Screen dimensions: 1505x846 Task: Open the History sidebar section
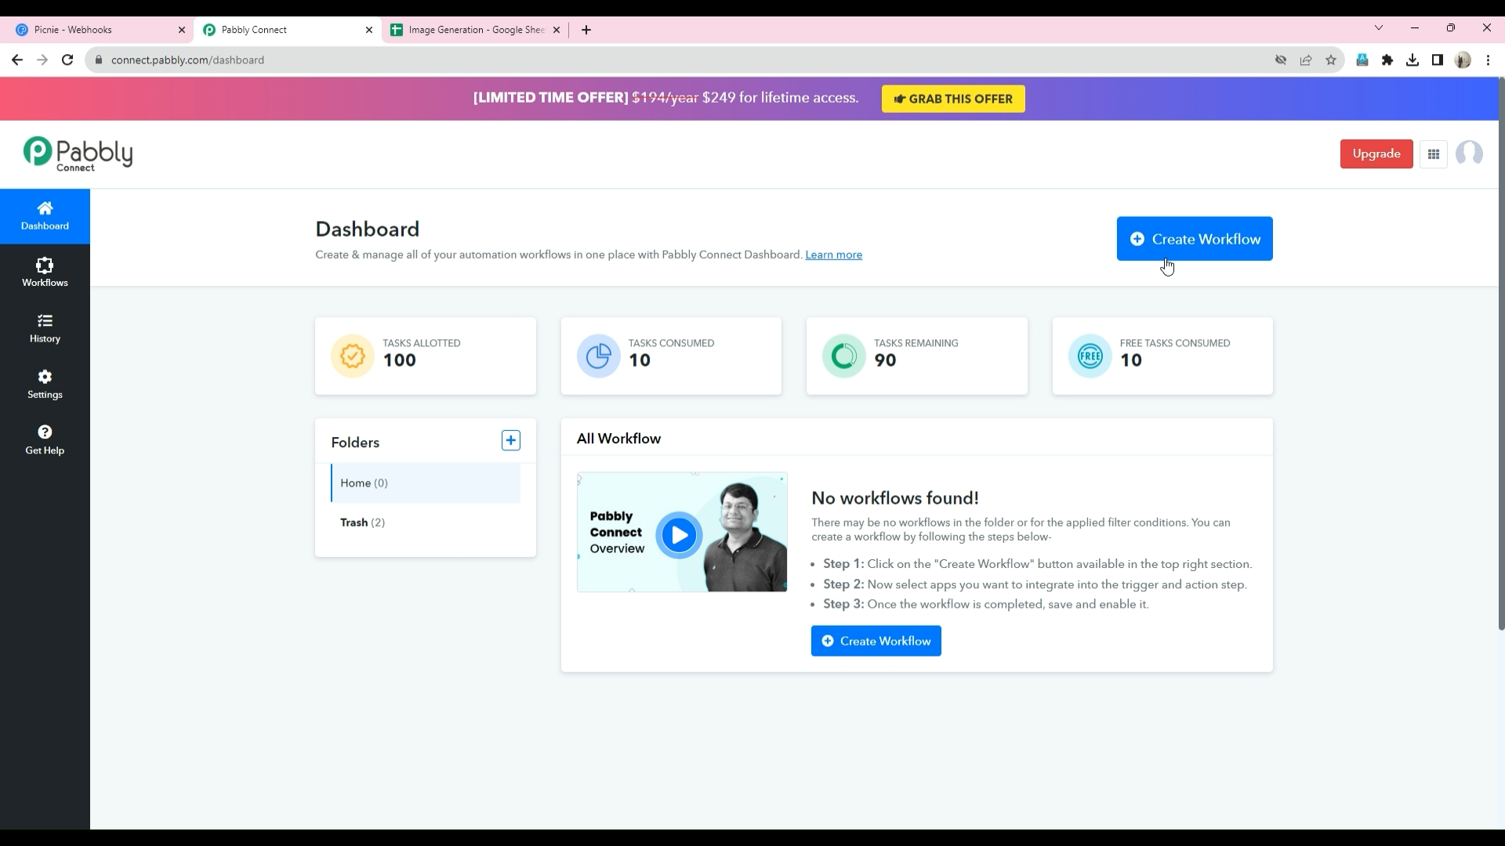click(x=45, y=328)
